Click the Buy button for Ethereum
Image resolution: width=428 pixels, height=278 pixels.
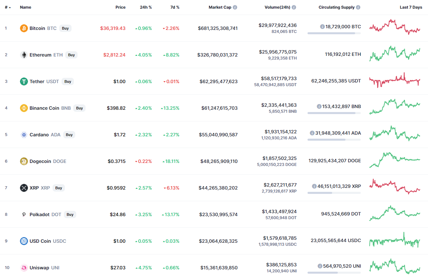pos(72,55)
